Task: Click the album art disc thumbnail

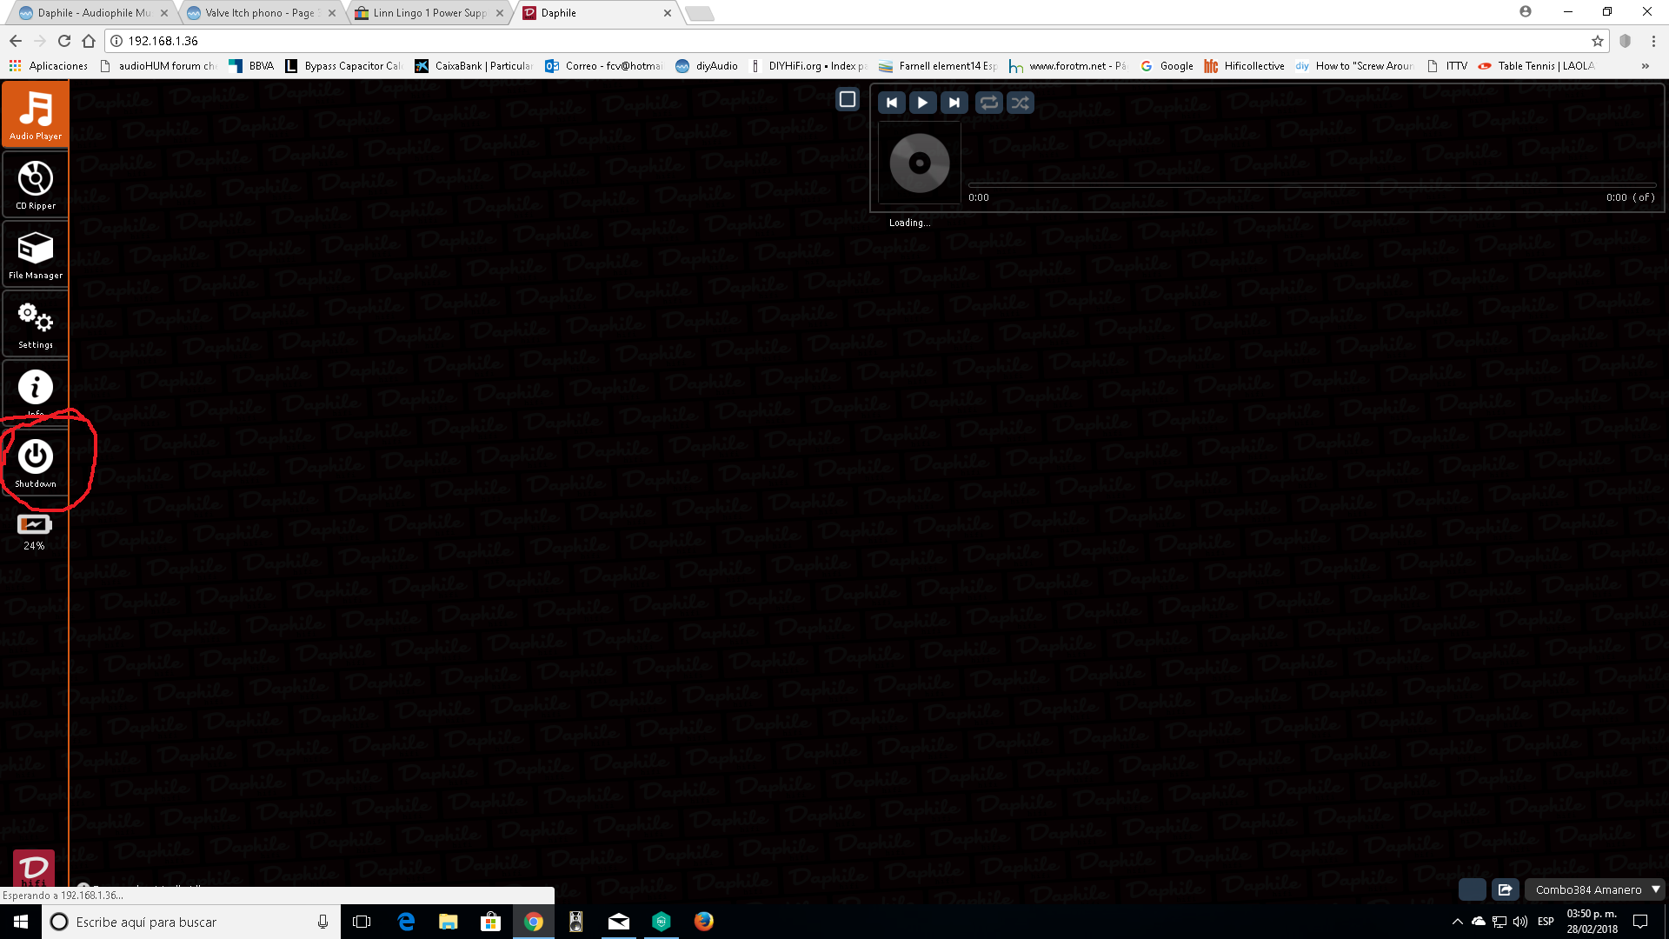Action: 920,163
